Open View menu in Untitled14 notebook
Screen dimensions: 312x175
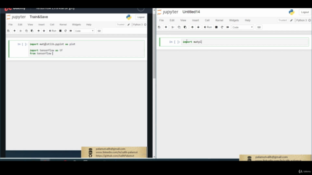click(x=183, y=20)
